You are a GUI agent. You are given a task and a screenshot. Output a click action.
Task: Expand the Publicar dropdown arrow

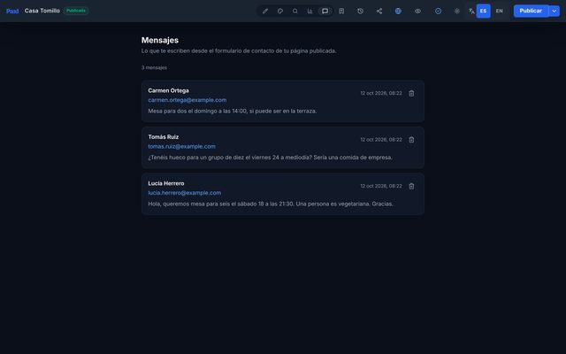[555, 11]
